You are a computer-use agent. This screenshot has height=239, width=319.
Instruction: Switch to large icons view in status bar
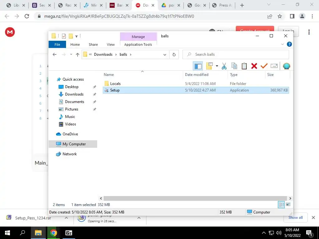(288, 204)
